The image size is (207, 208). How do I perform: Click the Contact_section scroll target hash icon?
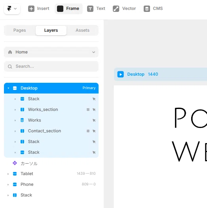88,131
